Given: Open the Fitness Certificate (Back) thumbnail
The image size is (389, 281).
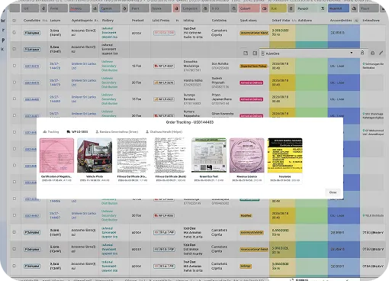Looking at the screenshot, I should tap(171, 155).
